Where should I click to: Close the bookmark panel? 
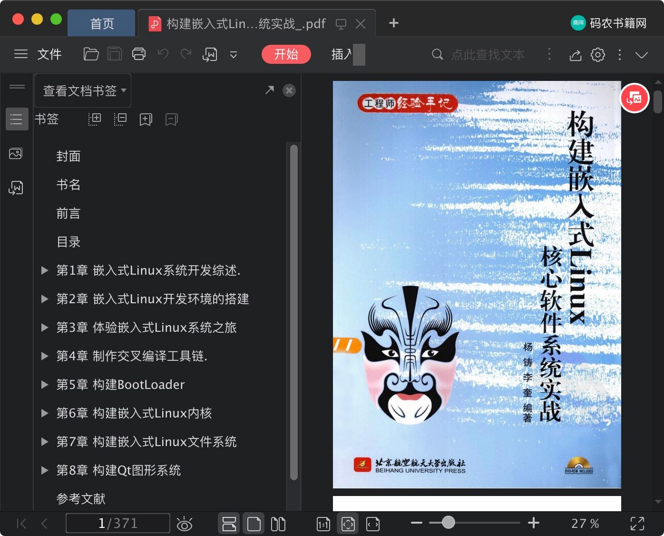tap(289, 90)
